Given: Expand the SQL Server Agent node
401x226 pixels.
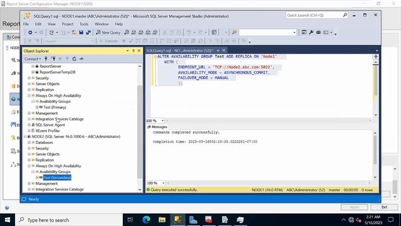Looking at the screenshot, I should point(29,125).
